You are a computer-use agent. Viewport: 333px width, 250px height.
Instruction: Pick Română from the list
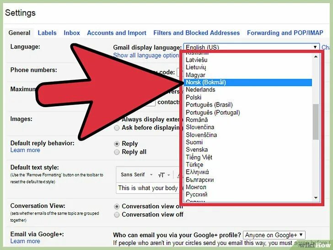247,120
